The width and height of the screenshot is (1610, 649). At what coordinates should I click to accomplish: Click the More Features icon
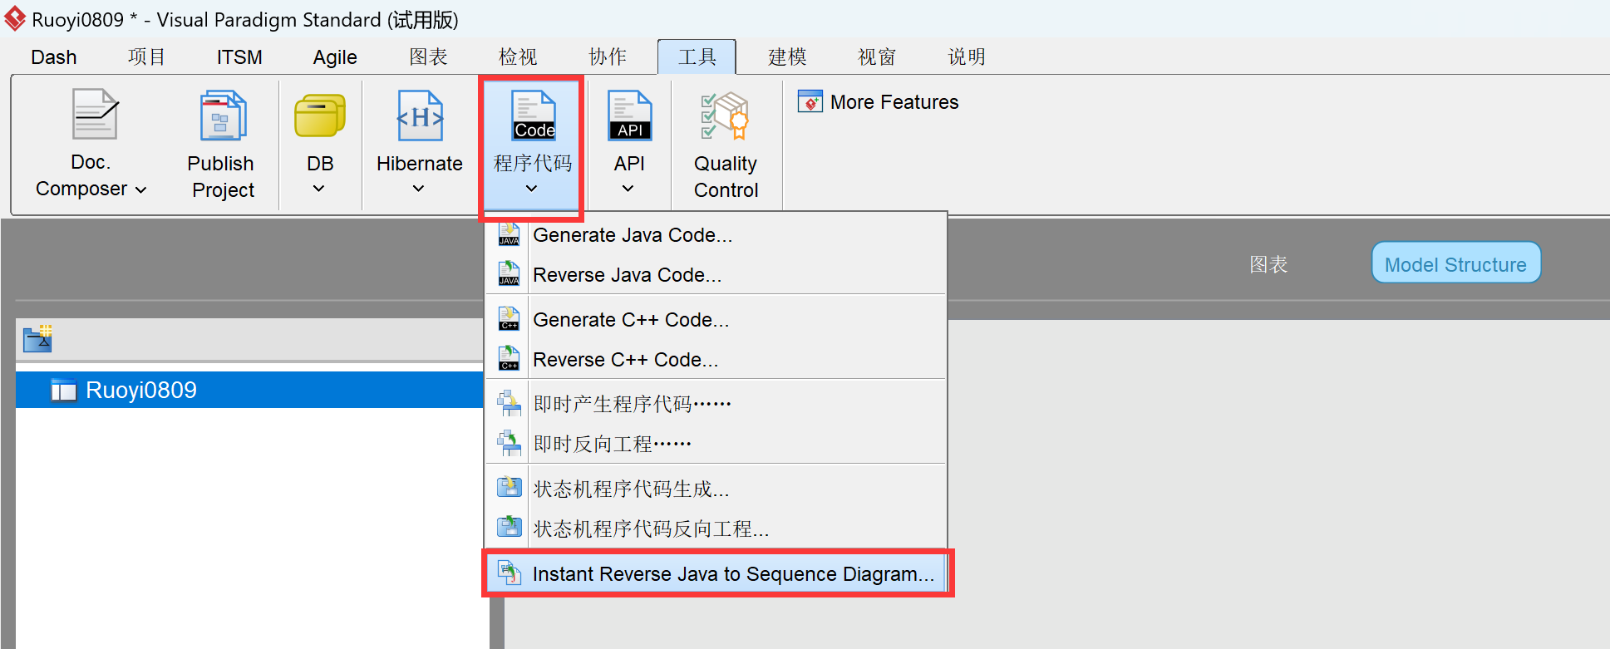pos(810,101)
